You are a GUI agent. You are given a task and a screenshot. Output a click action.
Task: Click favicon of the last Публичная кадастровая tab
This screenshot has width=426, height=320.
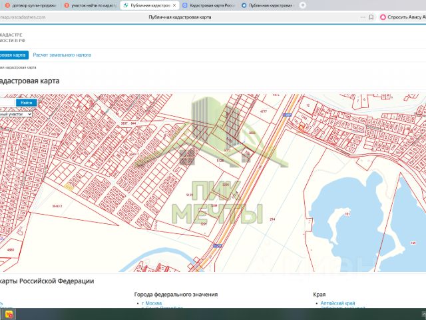(x=244, y=5)
